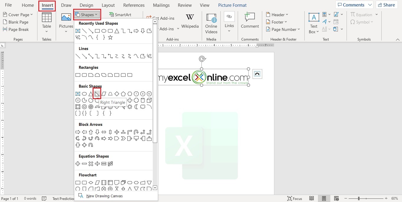Select the left block arrow

point(84,132)
